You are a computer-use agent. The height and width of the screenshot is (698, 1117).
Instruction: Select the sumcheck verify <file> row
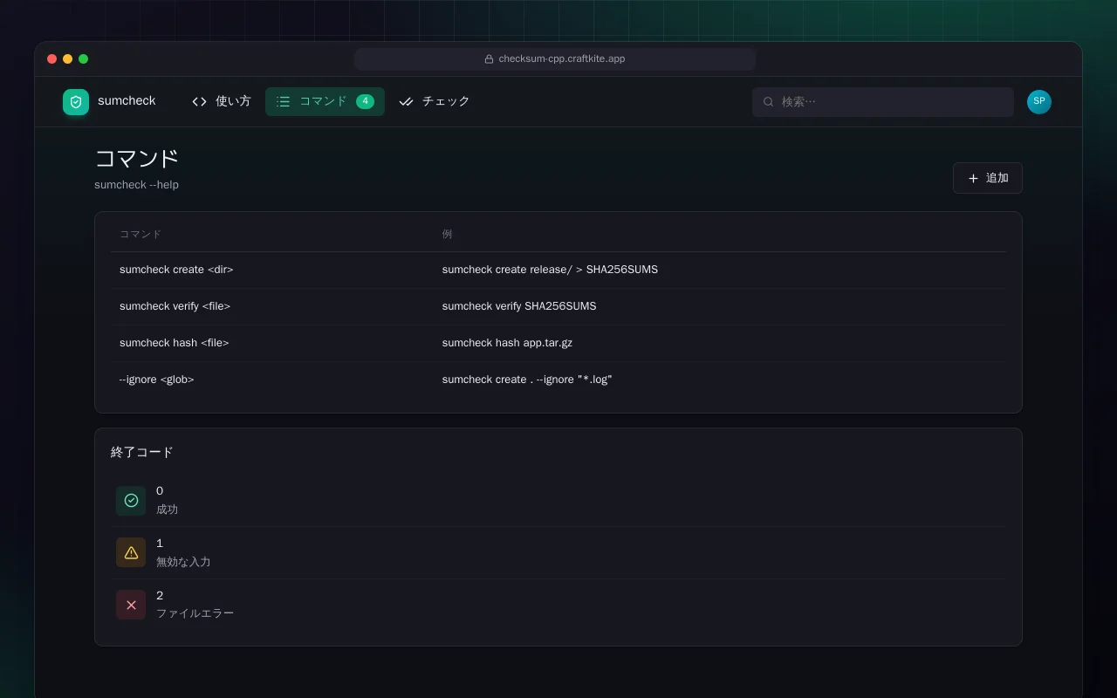click(x=558, y=306)
